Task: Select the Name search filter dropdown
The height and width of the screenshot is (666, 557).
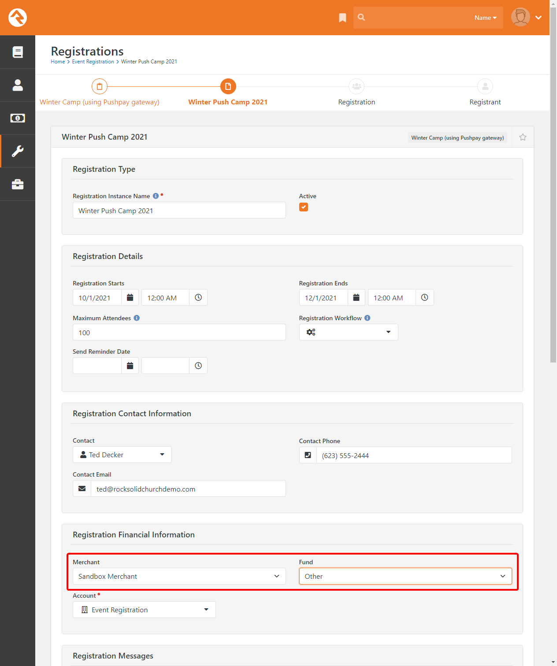Action: click(486, 18)
